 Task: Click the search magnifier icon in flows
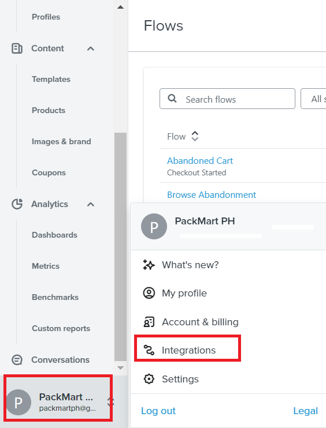click(172, 98)
